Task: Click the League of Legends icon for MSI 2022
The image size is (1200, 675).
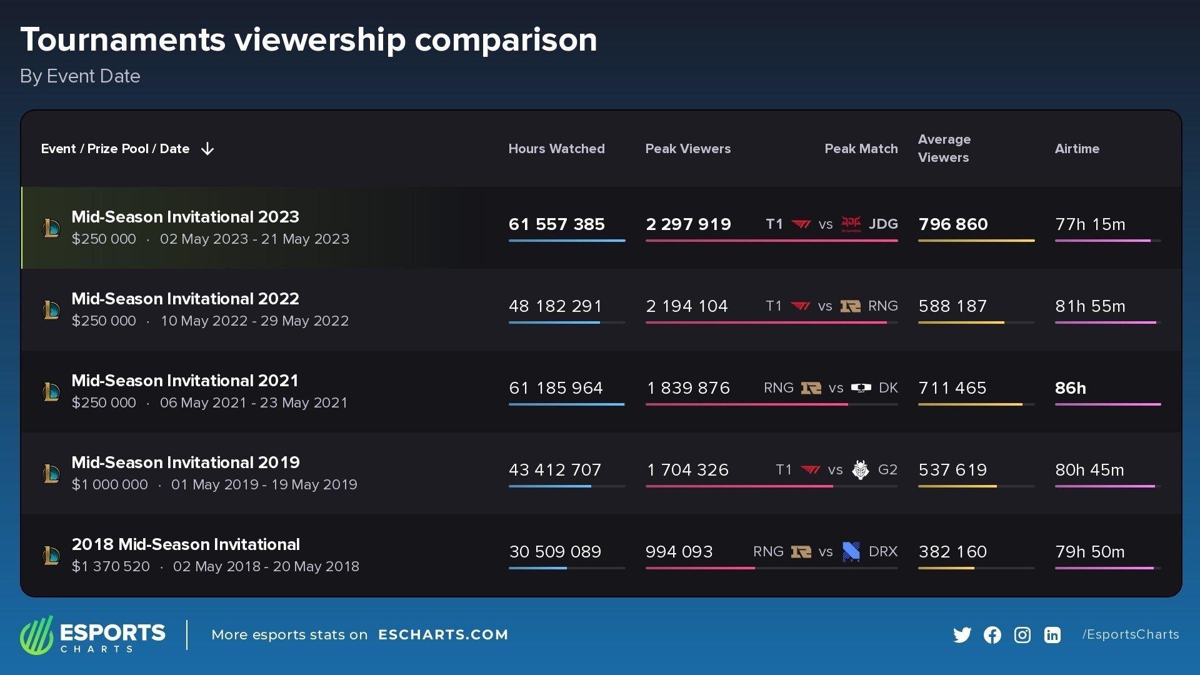Action: [51, 310]
